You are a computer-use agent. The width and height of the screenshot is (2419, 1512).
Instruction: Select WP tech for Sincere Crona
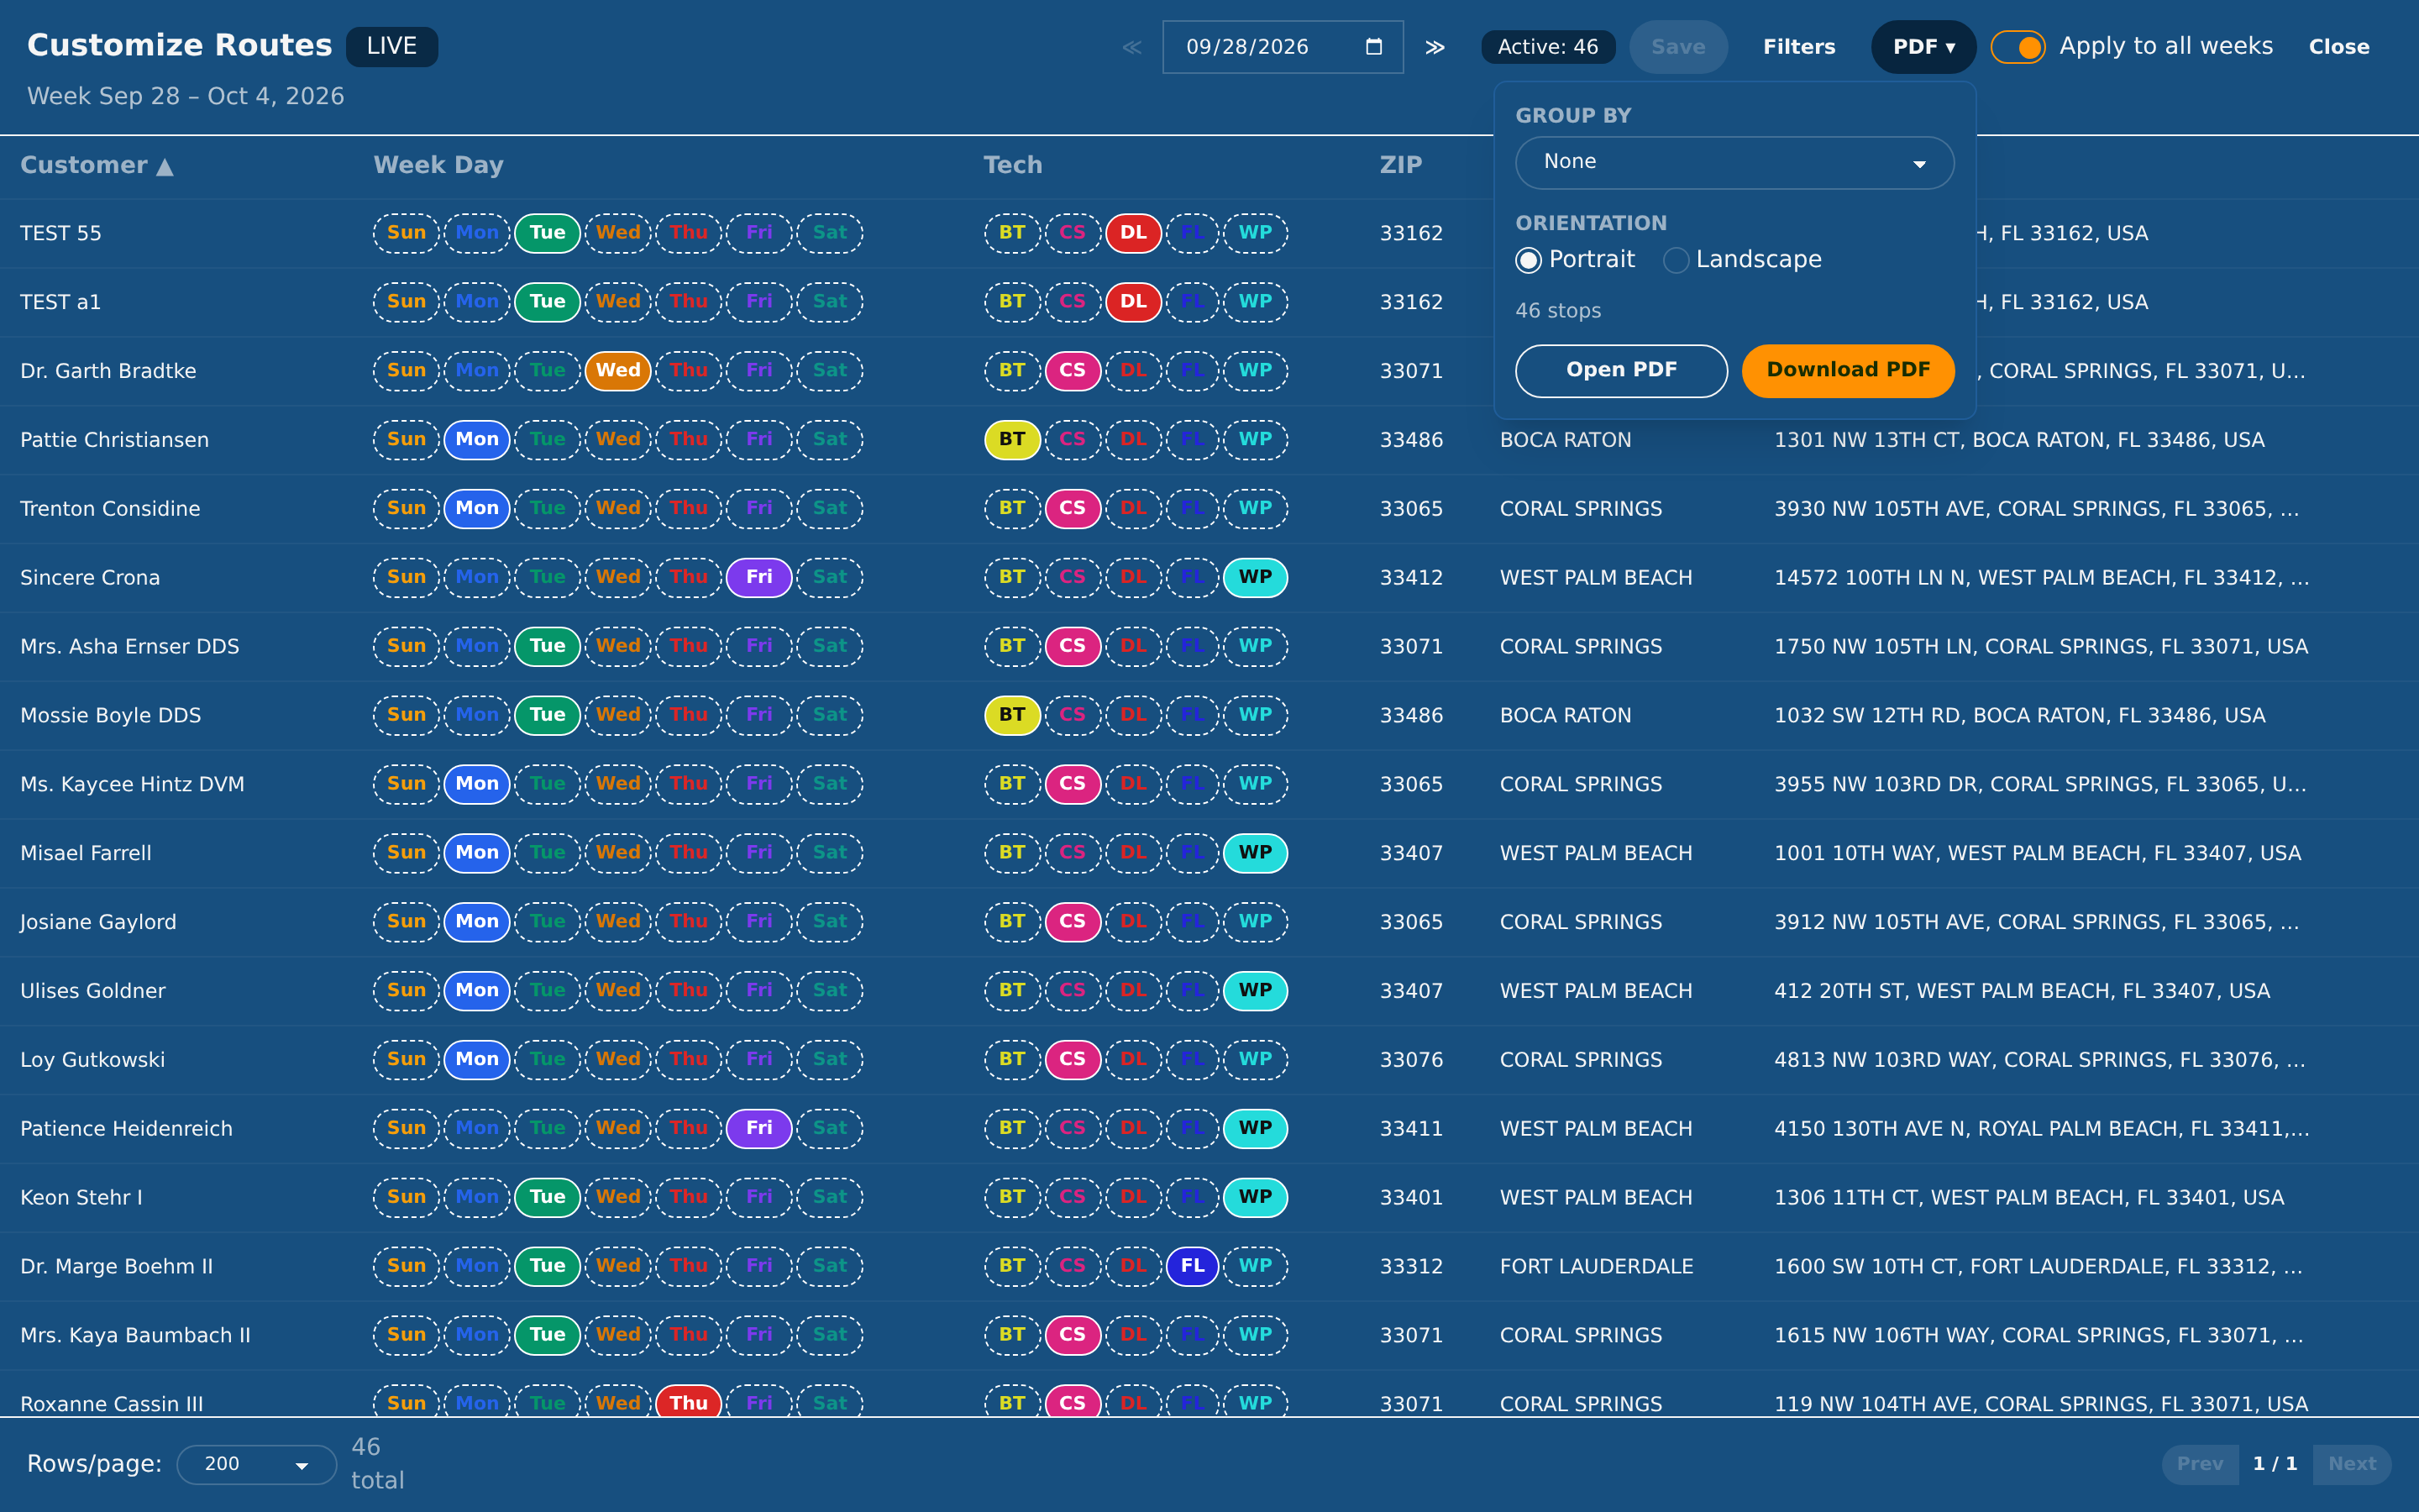pos(1255,578)
